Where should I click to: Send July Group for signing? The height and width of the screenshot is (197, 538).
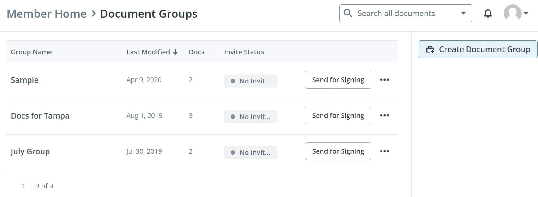coord(338,151)
